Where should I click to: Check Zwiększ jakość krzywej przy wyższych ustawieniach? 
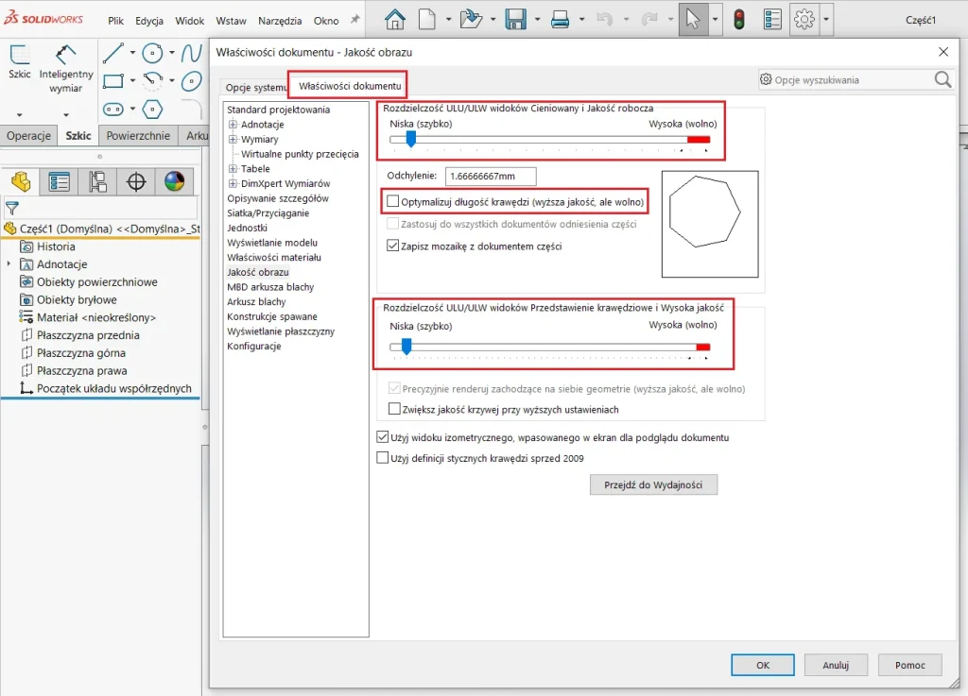(x=394, y=408)
